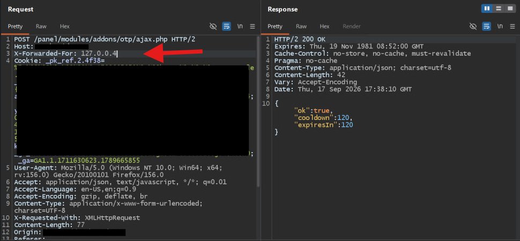
Task: Switch to the Request Pretty tab
Action: pyautogui.click(x=15, y=26)
